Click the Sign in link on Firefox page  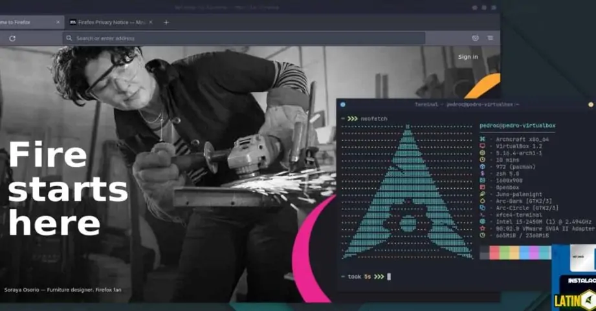point(468,57)
